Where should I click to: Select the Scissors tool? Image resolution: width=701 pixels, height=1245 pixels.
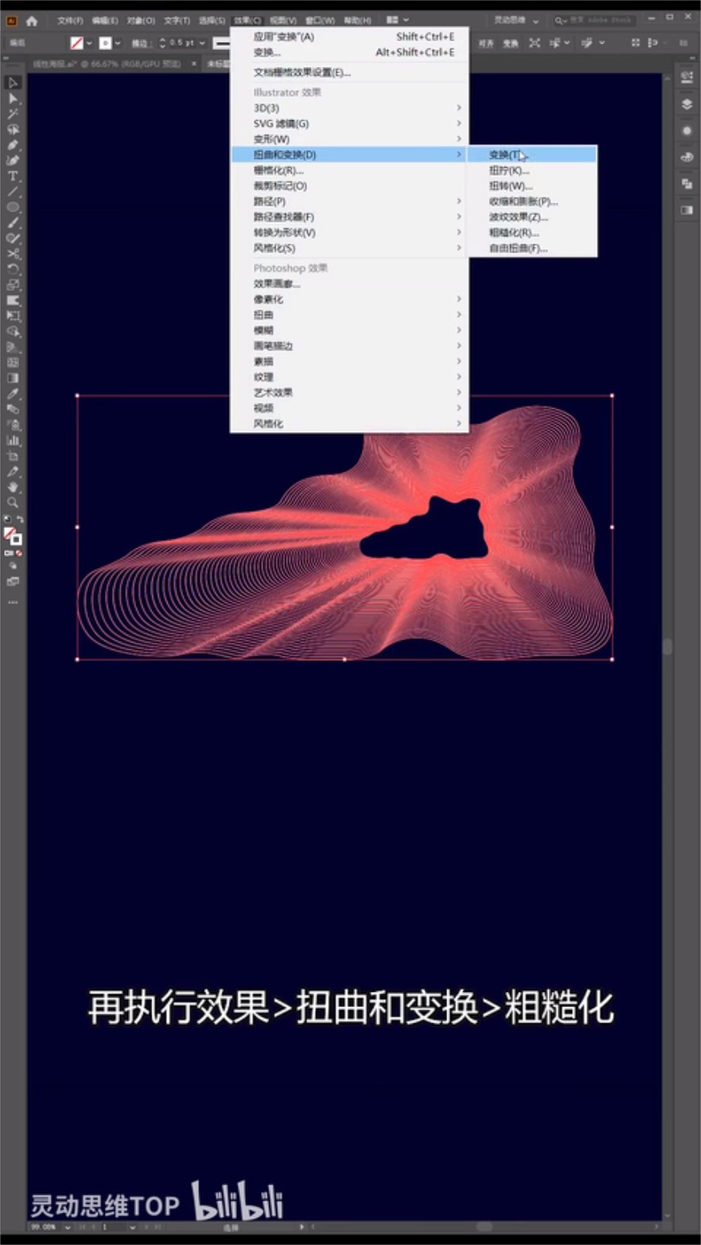[x=13, y=254]
